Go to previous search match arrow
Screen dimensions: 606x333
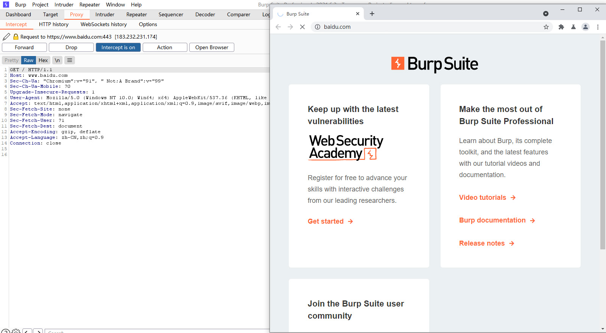[27, 331]
